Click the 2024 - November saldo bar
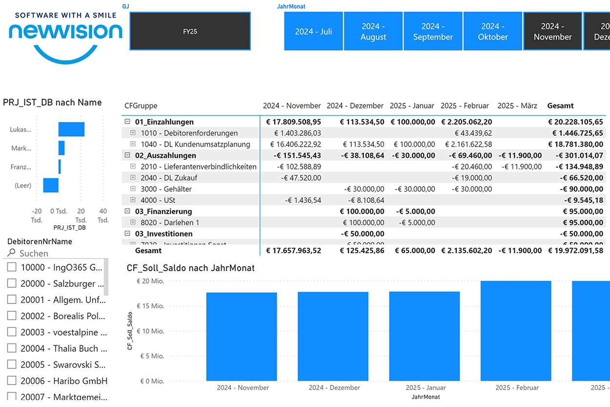 [242, 337]
